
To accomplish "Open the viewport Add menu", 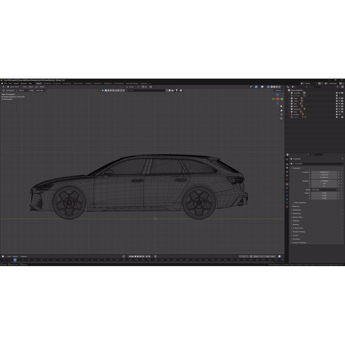I will [x=36, y=87].
